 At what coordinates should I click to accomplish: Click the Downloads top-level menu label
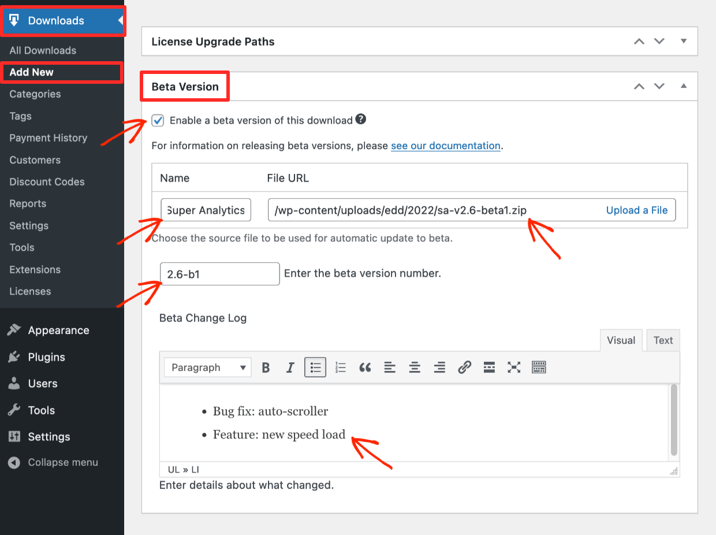(x=56, y=21)
